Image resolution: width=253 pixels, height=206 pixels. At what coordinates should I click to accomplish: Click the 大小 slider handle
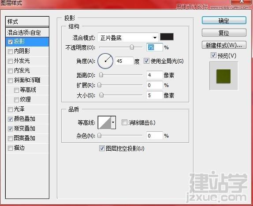pyautogui.click(x=101, y=95)
